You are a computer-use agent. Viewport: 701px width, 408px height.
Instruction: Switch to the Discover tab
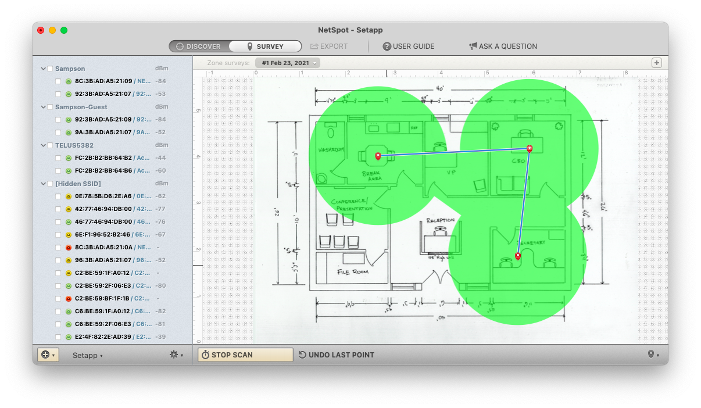click(x=199, y=46)
